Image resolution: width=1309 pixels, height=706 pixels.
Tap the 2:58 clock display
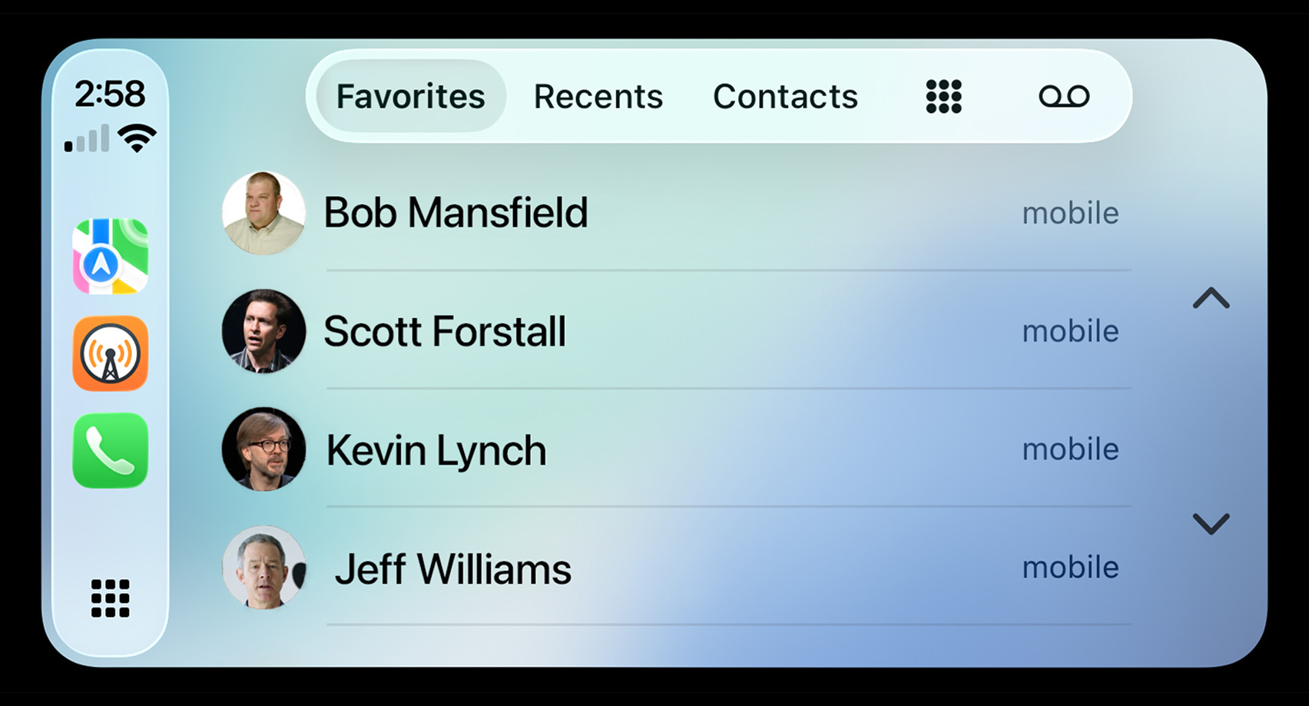pyautogui.click(x=110, y=94)
